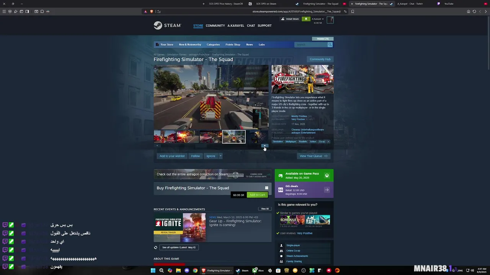Click the bookmark icon beside address bar

353,11
